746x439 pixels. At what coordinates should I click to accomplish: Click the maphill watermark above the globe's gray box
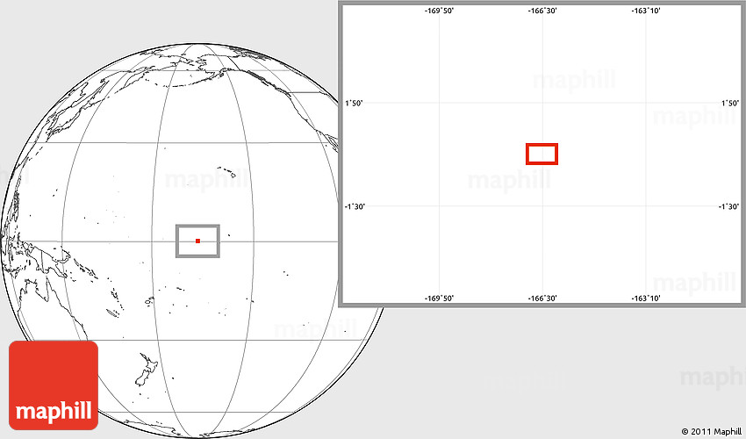202,180
